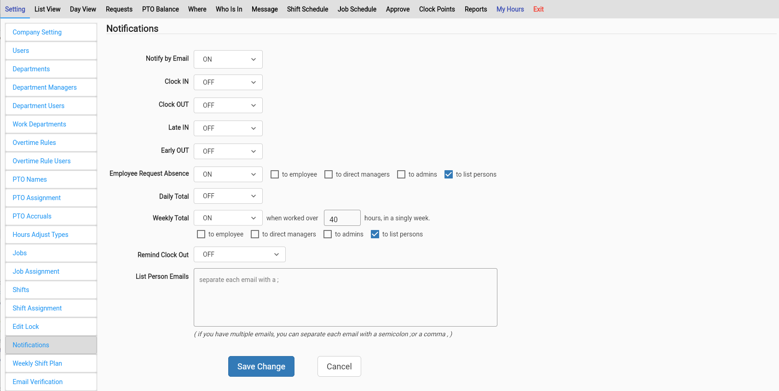Check 'to admins' for Employee Request Absence

(x=401, y=174)
